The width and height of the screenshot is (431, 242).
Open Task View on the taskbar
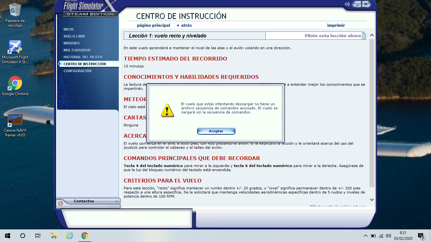click(38, 236)
